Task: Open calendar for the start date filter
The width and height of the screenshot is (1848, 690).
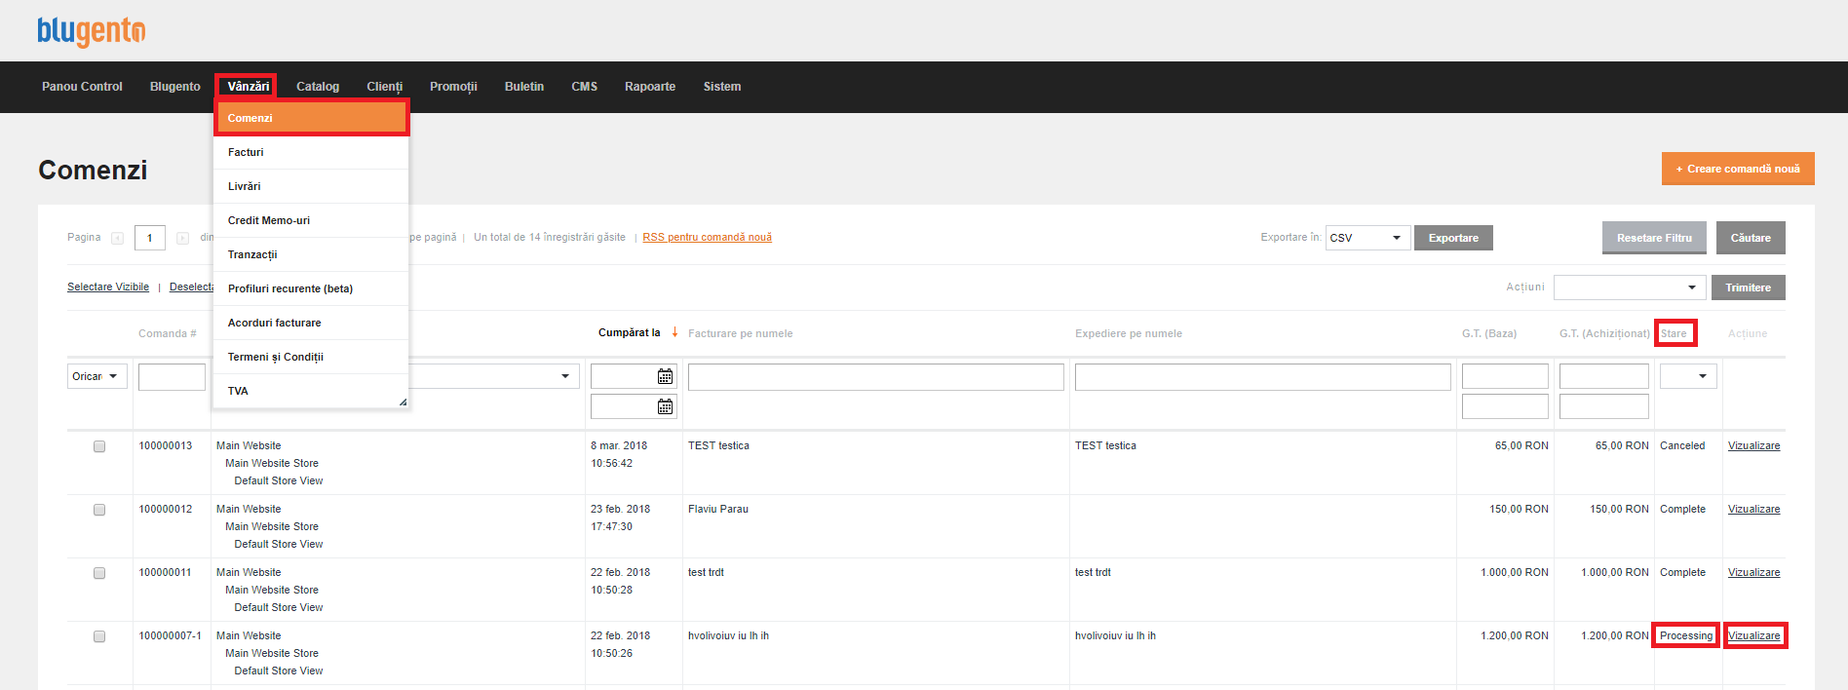Action: point(665,376)
